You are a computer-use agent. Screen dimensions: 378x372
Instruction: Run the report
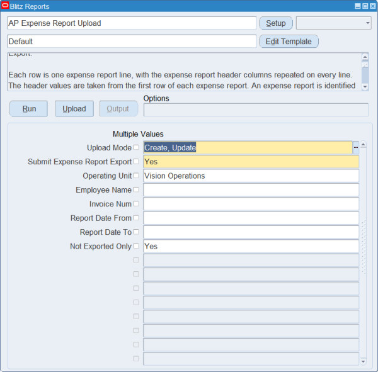coord(28,109)
